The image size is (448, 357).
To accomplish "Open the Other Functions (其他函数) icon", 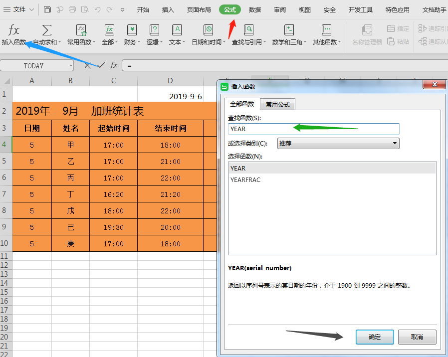I will point(326,30).
